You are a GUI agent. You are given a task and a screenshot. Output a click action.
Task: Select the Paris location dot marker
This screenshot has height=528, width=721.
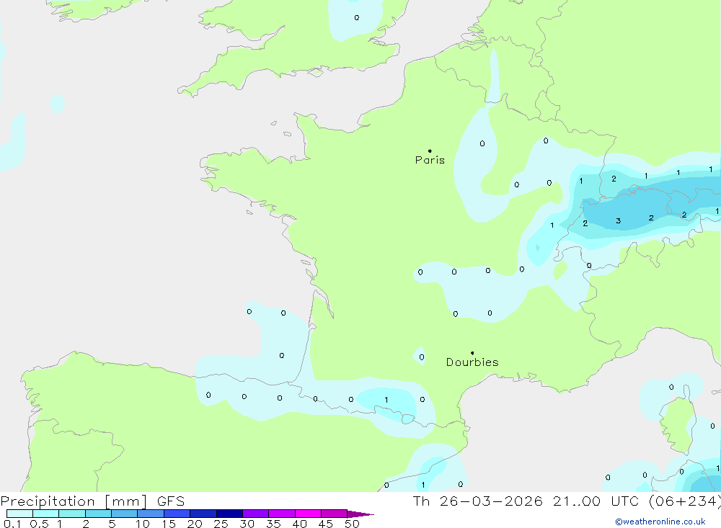[430, 151]
